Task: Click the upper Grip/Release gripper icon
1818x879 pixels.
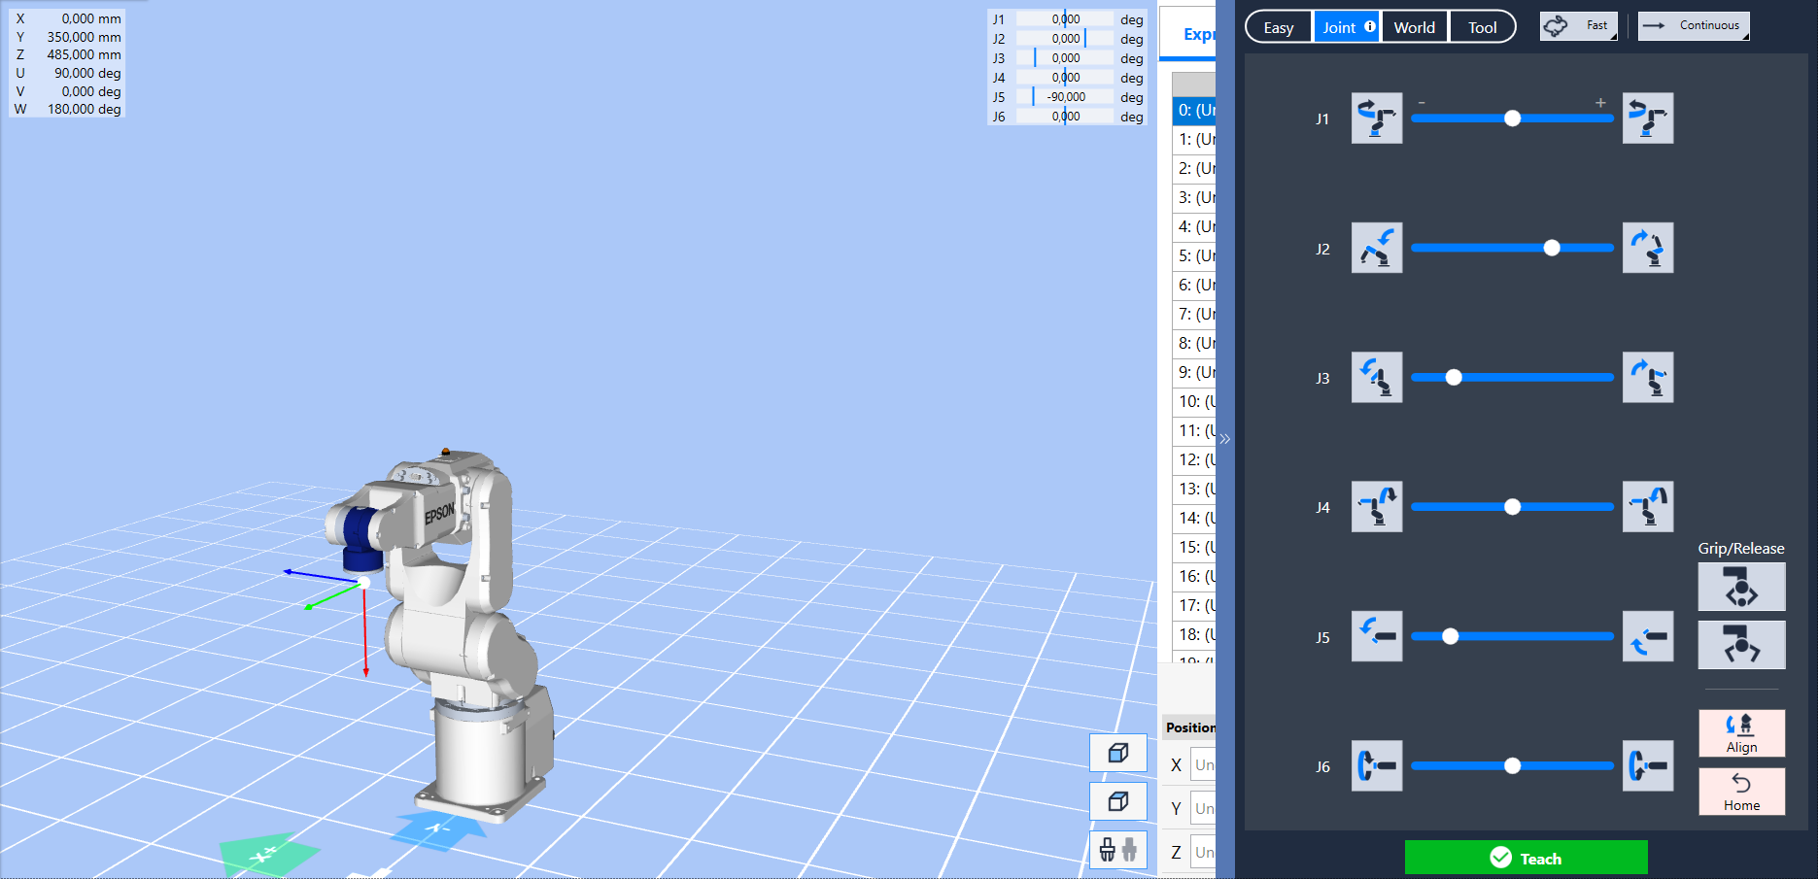Action: (x=1741, y=587)
